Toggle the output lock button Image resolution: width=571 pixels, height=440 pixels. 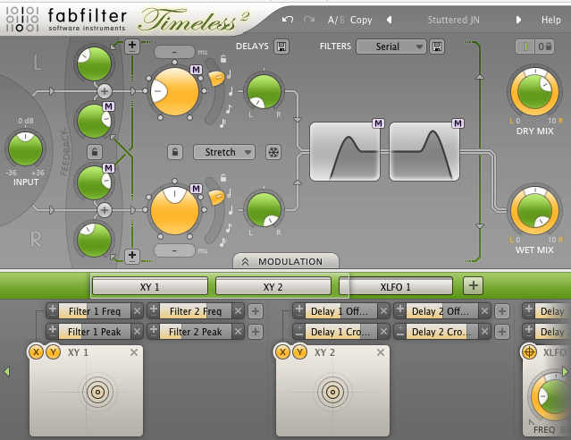click(x=544, y=47)
